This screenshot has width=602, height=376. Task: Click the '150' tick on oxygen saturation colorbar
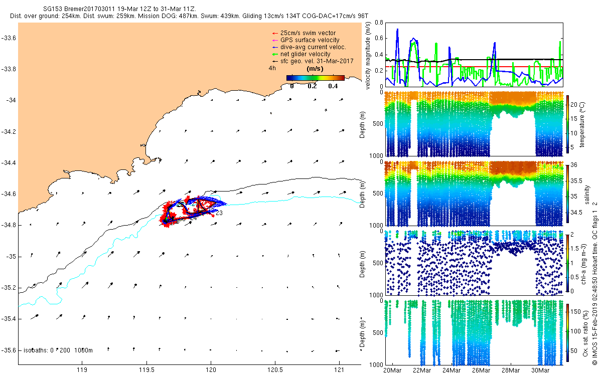(577, 311)
